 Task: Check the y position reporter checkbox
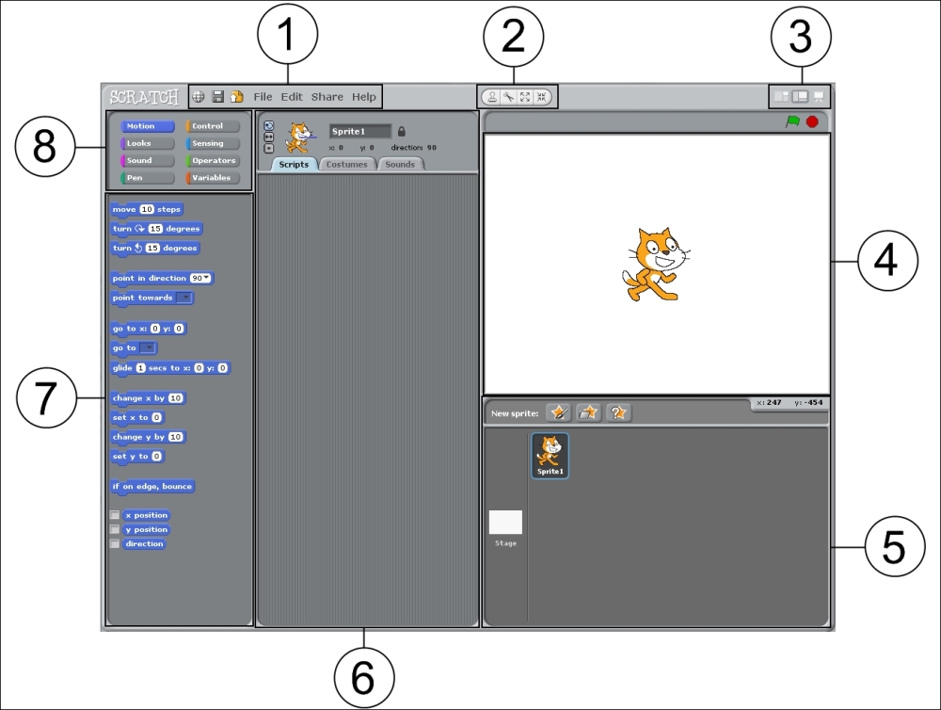coord(115,530)
